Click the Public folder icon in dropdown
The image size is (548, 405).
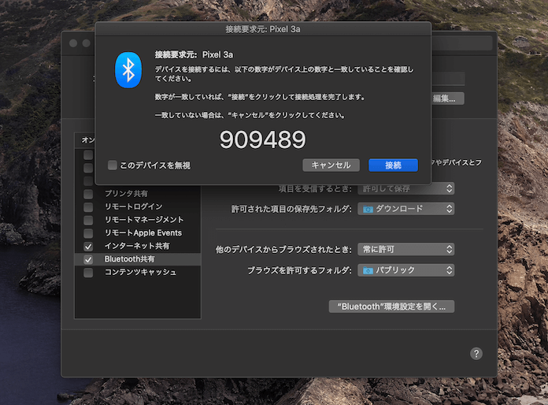368,270
